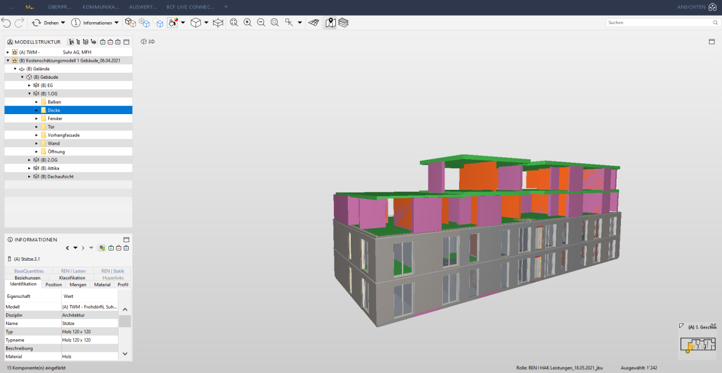Select the zoom in magnifier tool
The height and width of the screenshot is (373, 722).
247,22
